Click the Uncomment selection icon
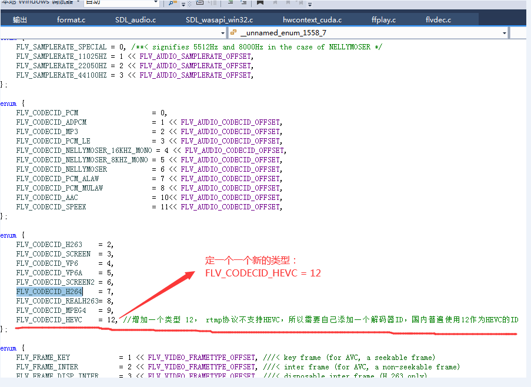This screenshot has height=387, width=531. (x=243, y=4)
